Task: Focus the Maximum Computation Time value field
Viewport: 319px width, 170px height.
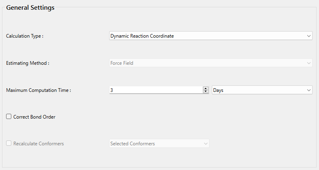Action: tap(156, 90)
